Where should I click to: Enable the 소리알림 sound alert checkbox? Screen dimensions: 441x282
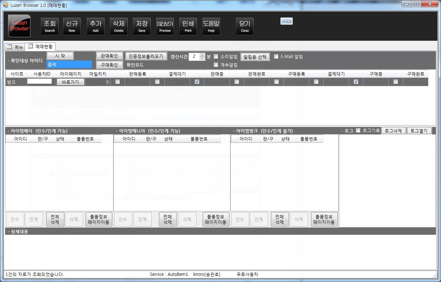pos(216,57)
